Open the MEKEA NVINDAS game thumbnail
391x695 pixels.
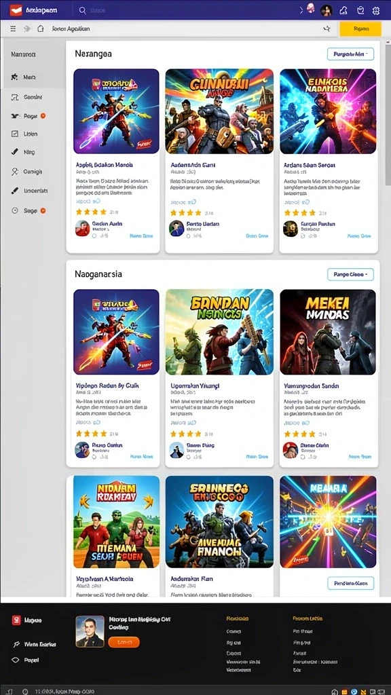(328, 332)
